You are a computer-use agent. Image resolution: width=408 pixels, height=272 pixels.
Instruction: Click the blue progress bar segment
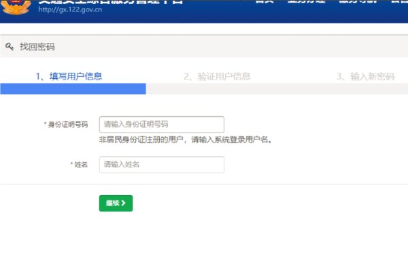[x=73, y=89]
